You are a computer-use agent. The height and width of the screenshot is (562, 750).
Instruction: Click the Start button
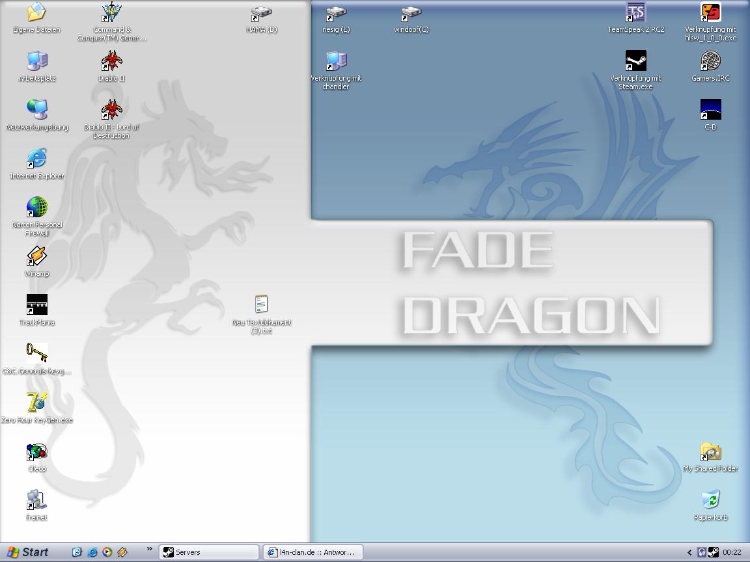[x=28, y=552]
